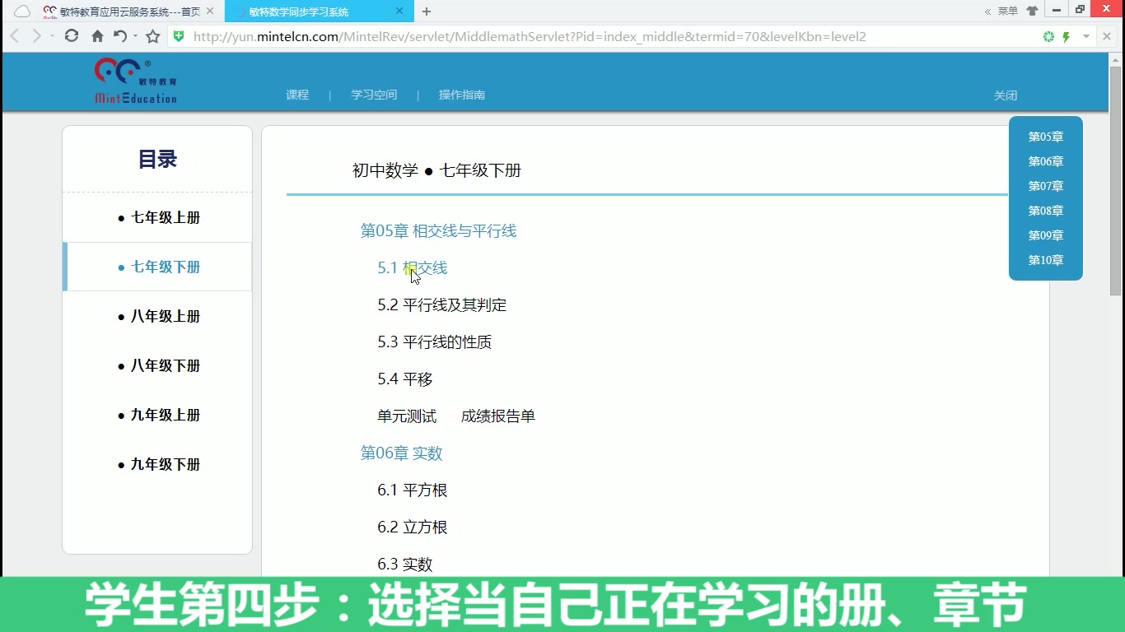
Task: Click the green security shield icon
Action: 179,36
